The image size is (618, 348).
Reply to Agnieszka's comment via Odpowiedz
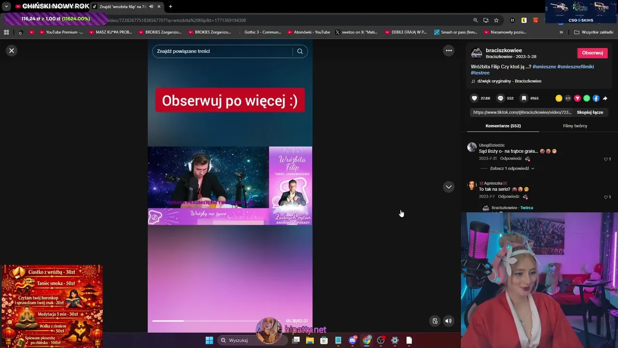click(509, 197)
